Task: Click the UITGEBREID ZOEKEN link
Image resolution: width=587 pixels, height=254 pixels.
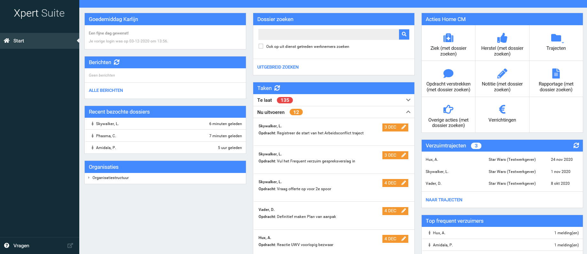Action: 278,67
